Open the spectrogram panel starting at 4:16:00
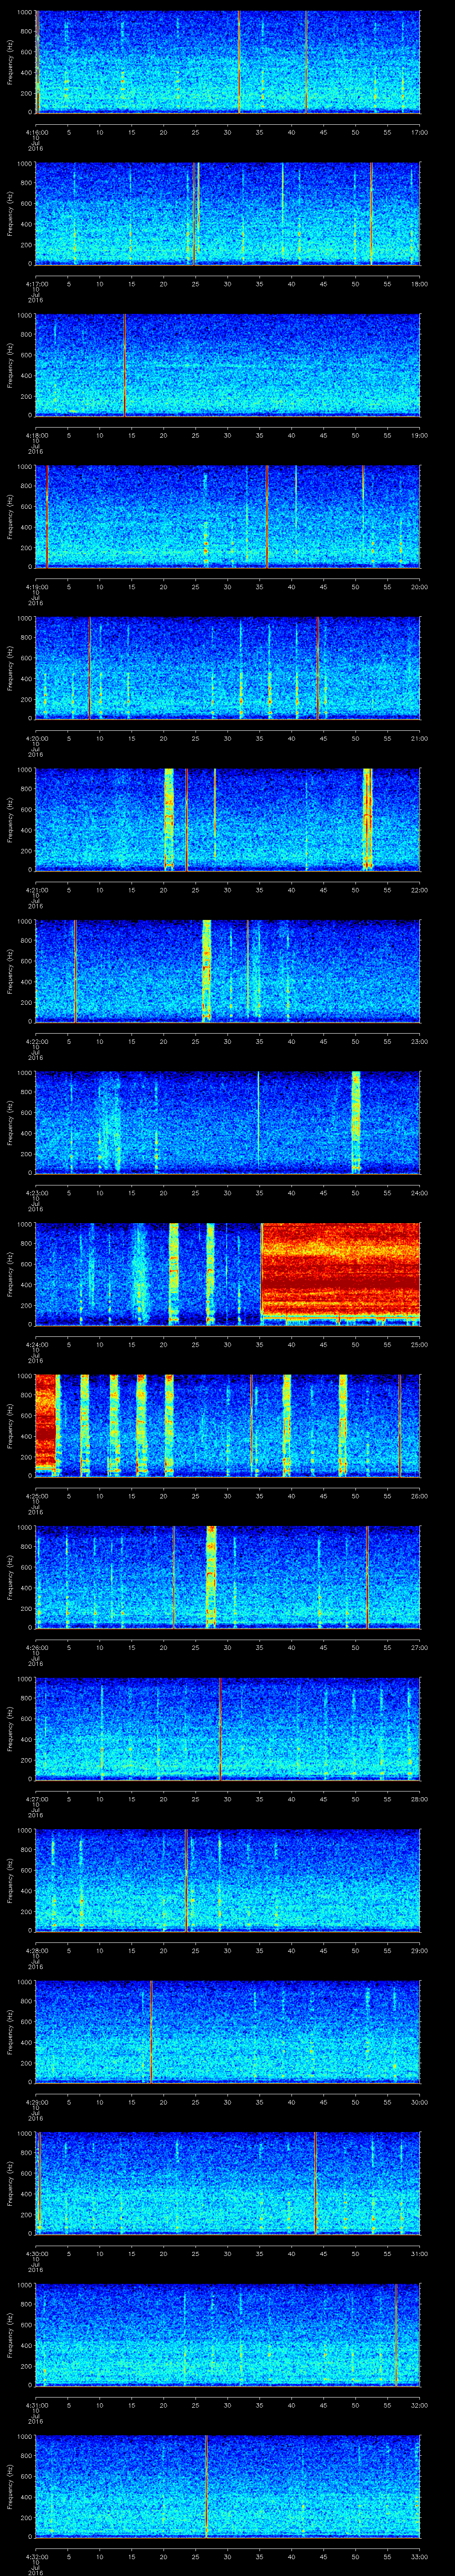This screenshot has width=455, height=2576. [227, 62]
